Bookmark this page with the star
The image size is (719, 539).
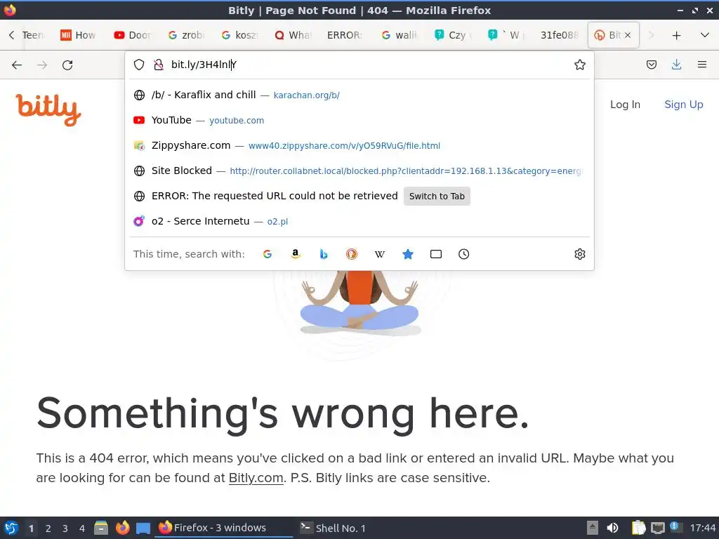579,65
